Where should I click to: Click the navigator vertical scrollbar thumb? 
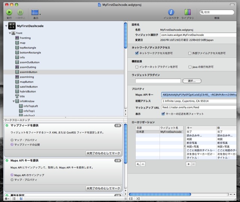pos(126,35)
